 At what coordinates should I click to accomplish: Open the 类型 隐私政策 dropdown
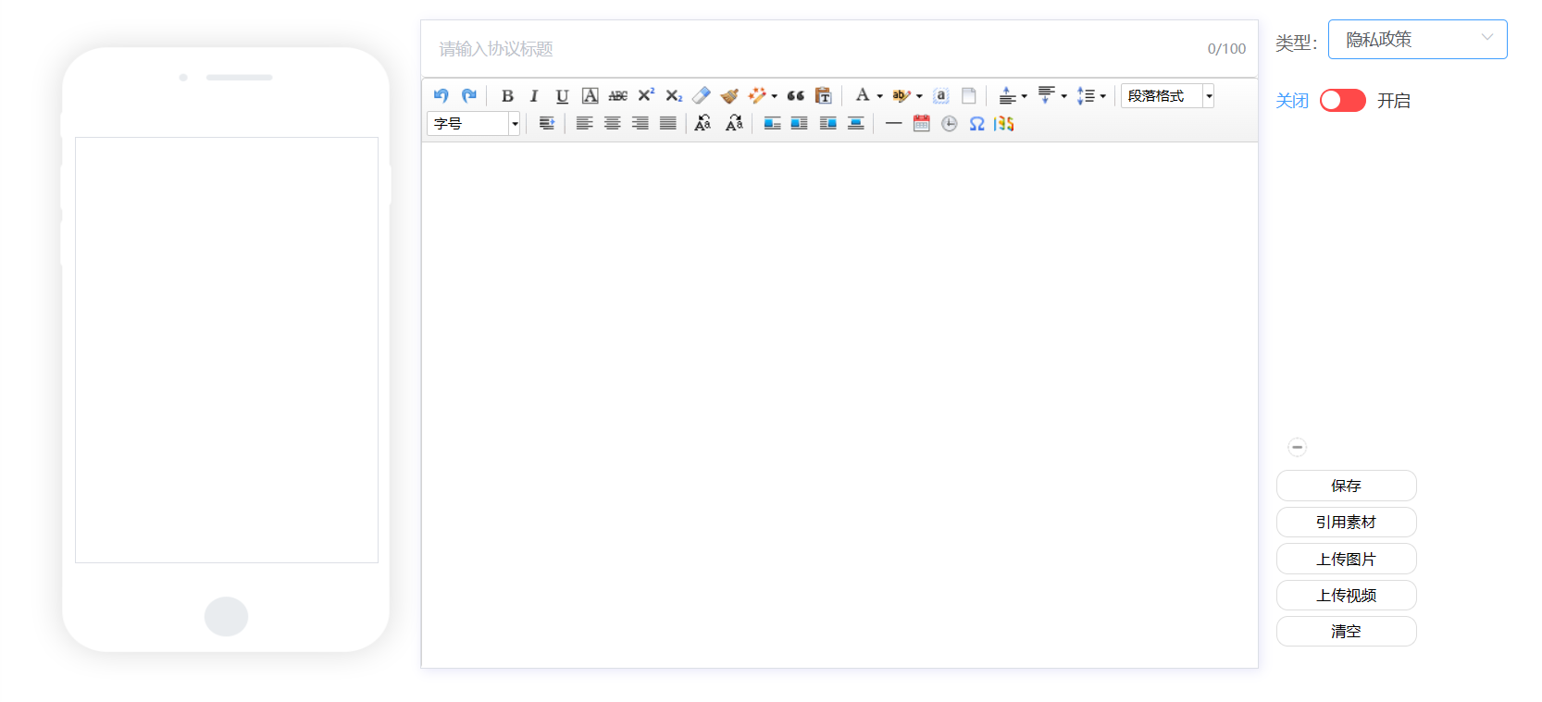(1417, 39)
